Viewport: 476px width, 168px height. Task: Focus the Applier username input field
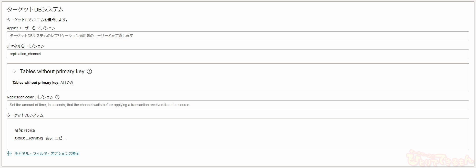[x=238, y=36]
